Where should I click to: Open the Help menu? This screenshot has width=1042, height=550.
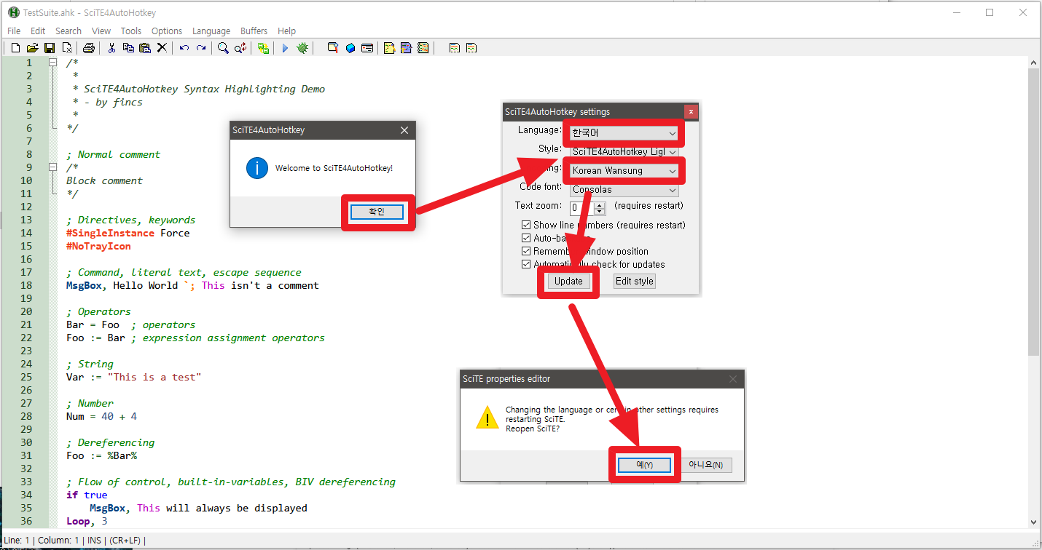pyautogui.click(x=287, y=31)
